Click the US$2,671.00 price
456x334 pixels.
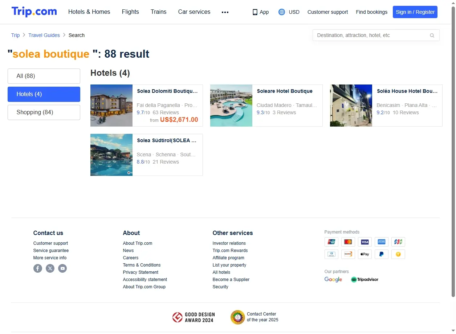pyautogui.click(x=179, y=120)
